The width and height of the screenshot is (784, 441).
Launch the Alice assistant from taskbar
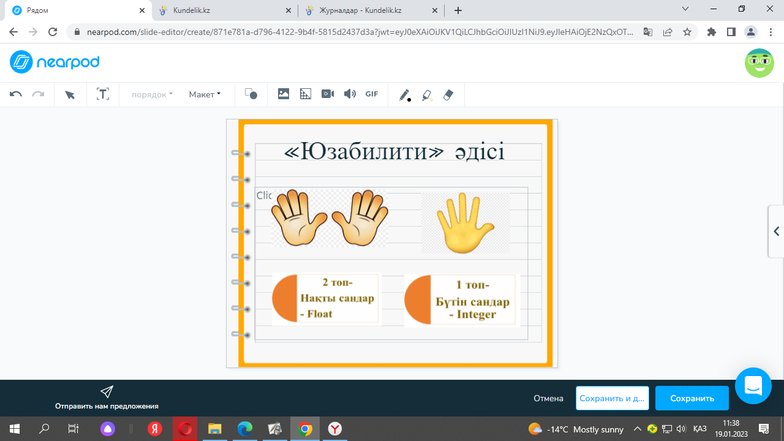tap(108, 429)
